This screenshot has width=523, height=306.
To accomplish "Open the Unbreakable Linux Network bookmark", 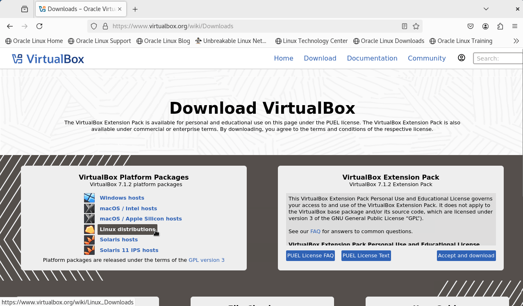I will coord(231,41).
